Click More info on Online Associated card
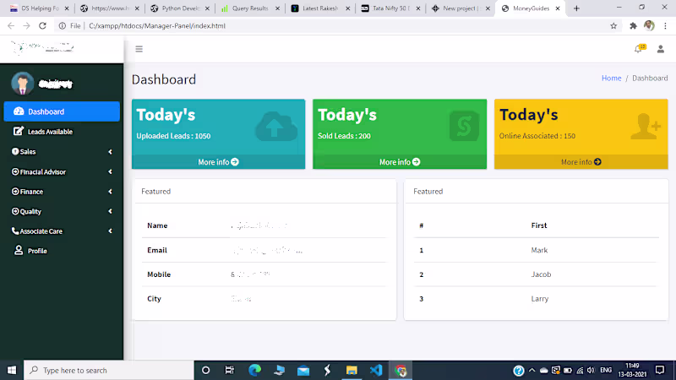Viewport: 676px width, 380px height. [581, 162]
